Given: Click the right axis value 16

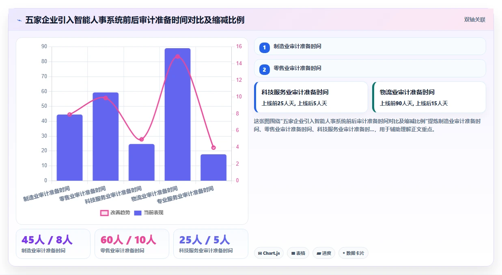Looking at the screenshot, I should (239, 47).
